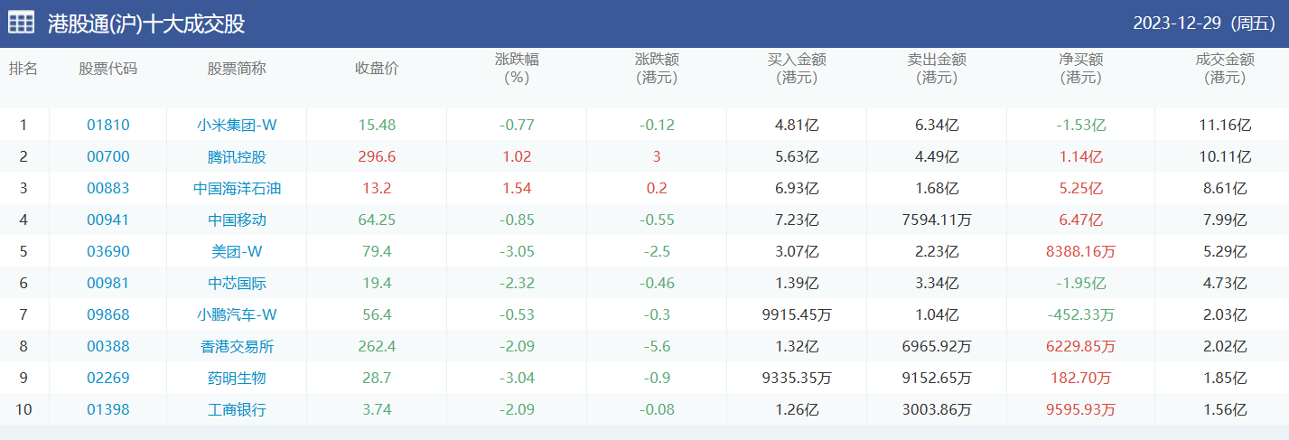Open 腾讯控股 stock page

[237, 156]
